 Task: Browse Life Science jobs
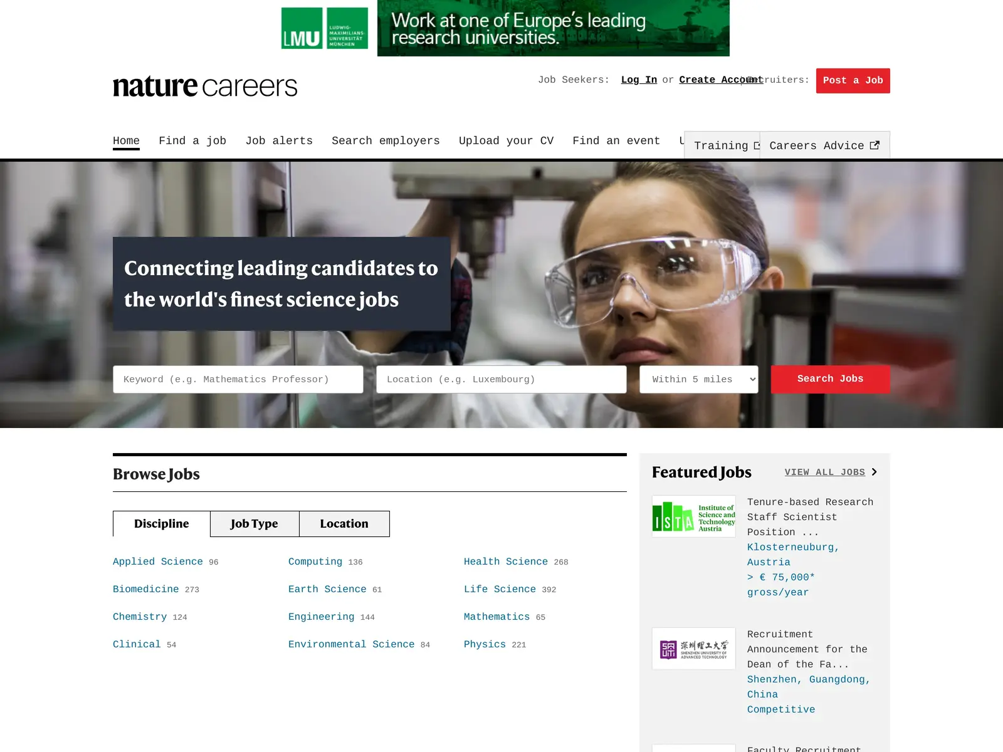(x=500, y=590)
